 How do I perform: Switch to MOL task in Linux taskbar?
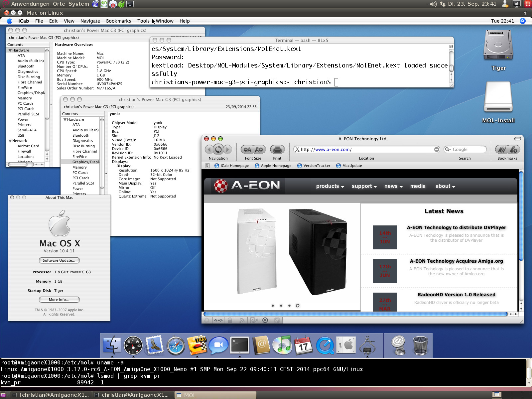point(215,395)
